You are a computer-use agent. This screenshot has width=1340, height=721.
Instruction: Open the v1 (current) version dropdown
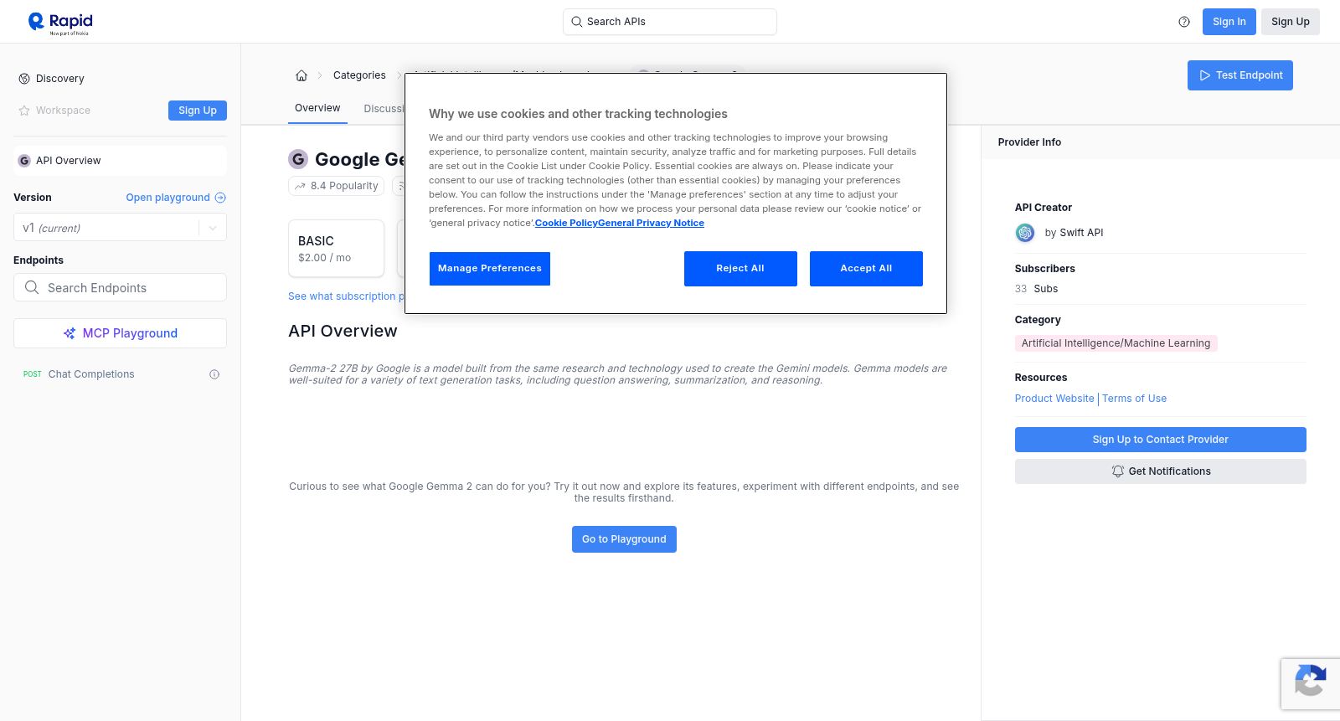(120, 228)
